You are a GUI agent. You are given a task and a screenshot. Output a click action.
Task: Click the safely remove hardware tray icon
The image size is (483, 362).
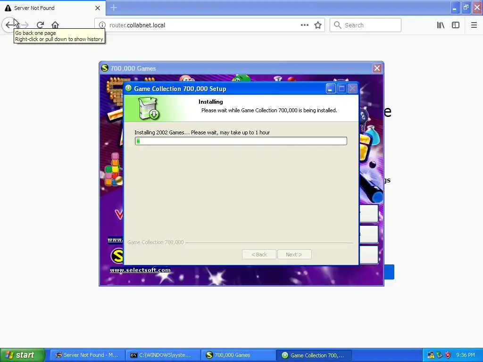point(439,355)
